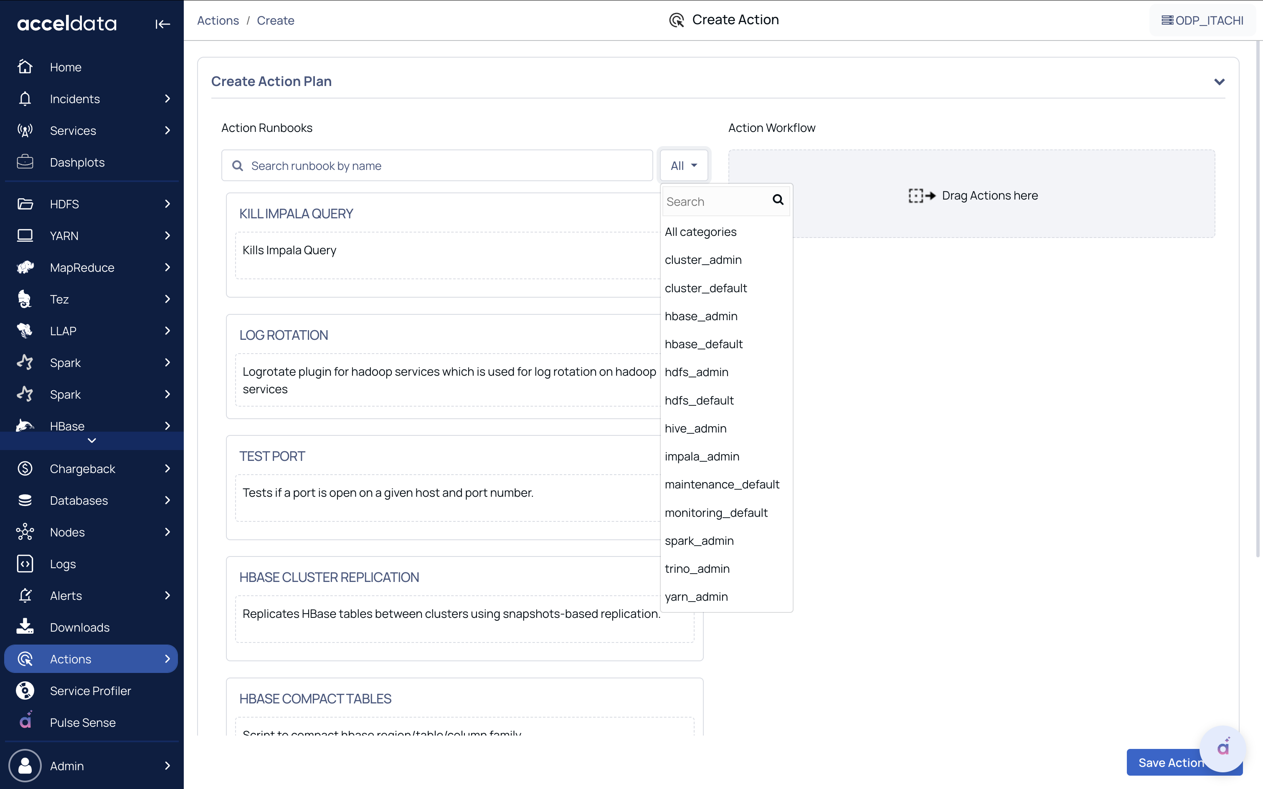Show more services with sidebar down chevron
The width and height of the screenshot is (1263, 789).
[92, 440]
